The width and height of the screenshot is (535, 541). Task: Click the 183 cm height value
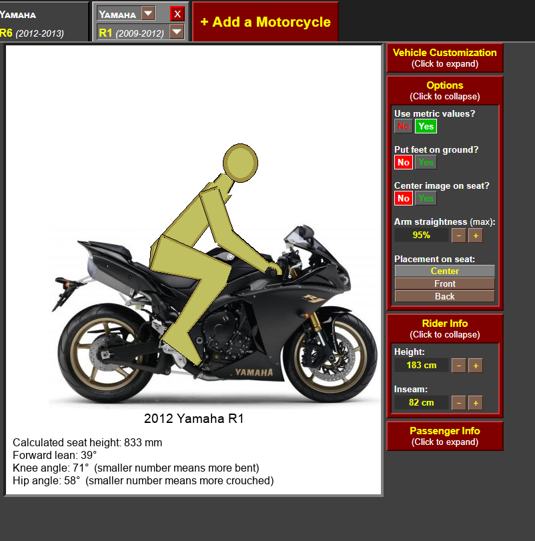[422, 365]
